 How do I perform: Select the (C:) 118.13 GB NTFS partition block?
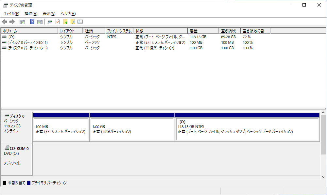click(x=247, y=127)
